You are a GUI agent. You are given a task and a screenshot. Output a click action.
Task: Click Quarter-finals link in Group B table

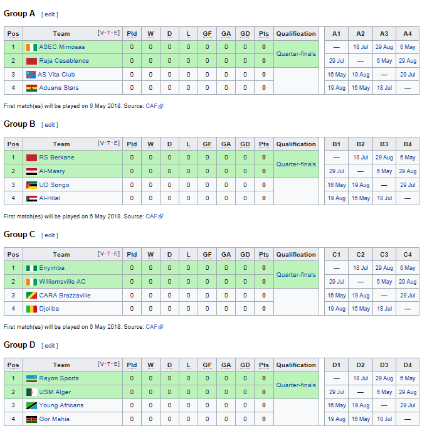click(x=296, y=164)
